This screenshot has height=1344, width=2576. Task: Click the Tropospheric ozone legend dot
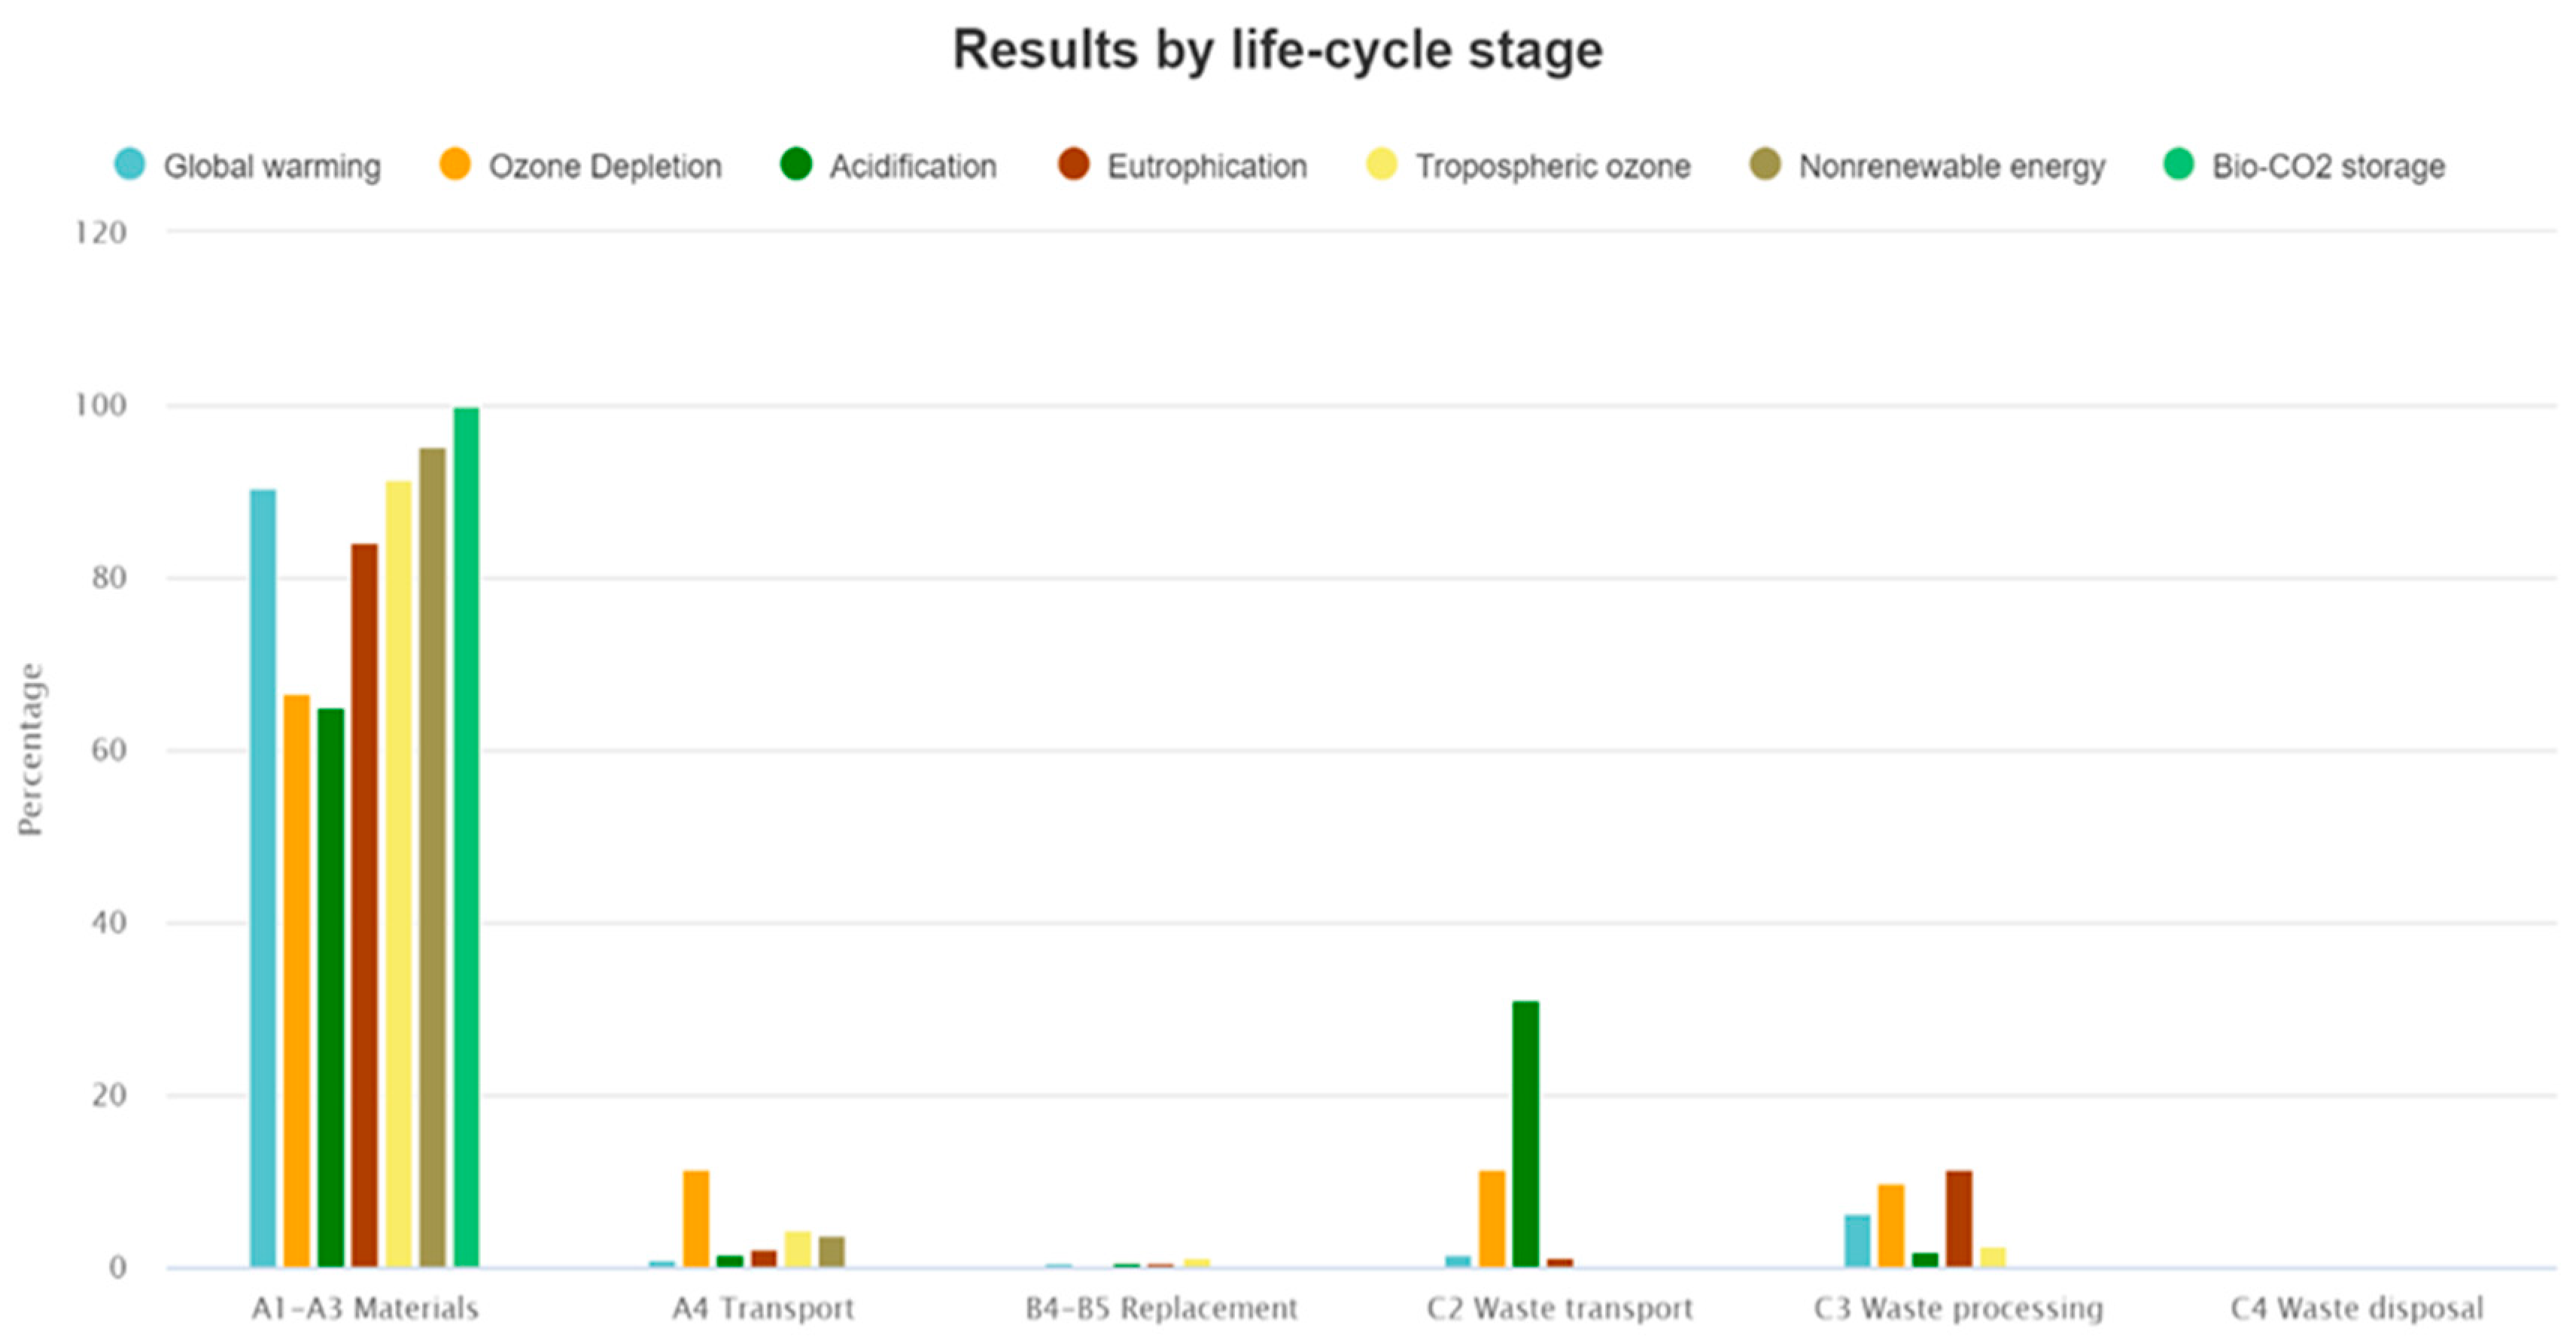pos(1381,164)
